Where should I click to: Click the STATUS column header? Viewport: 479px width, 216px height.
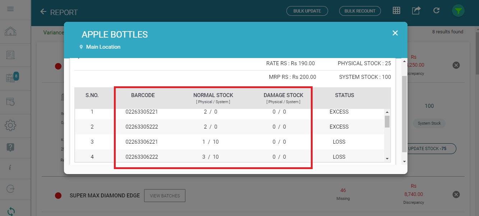point(345,95)
